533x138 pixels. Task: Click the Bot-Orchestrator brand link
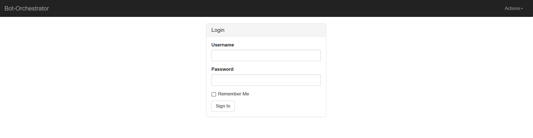[x=27, y=9]
